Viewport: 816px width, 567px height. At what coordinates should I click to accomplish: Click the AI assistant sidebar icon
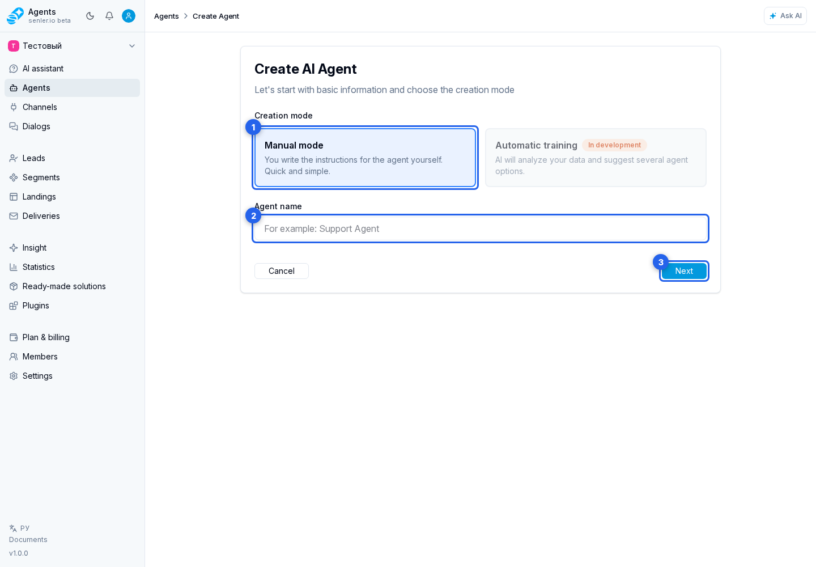[x=14, y=69]
